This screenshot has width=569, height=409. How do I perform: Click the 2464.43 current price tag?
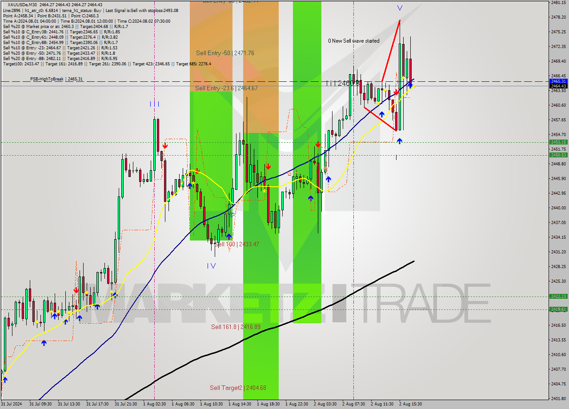click(558, 86)
